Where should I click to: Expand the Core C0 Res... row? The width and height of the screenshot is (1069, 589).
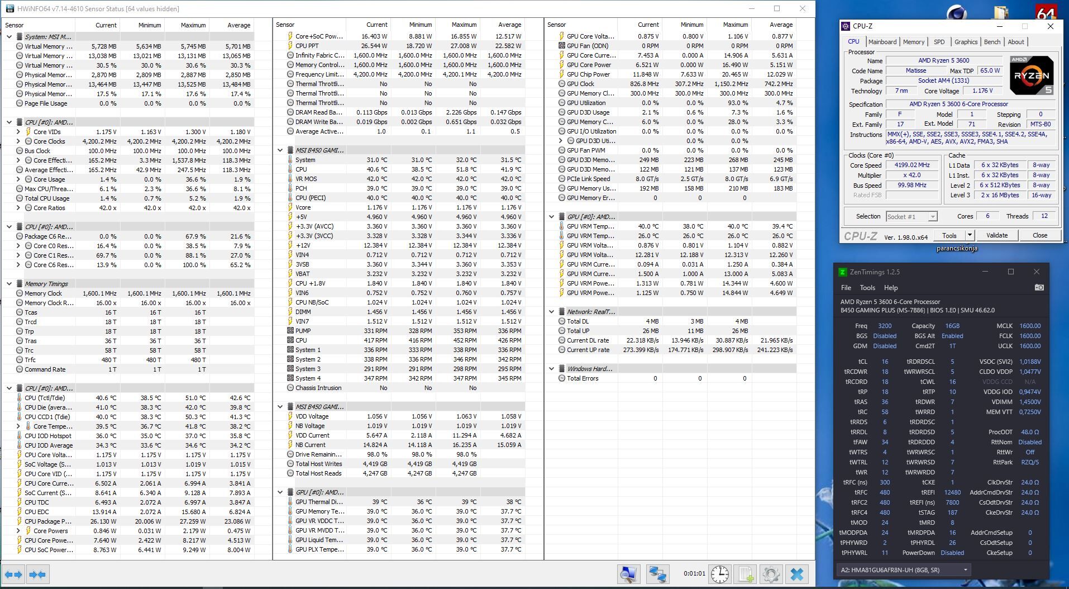18,246
